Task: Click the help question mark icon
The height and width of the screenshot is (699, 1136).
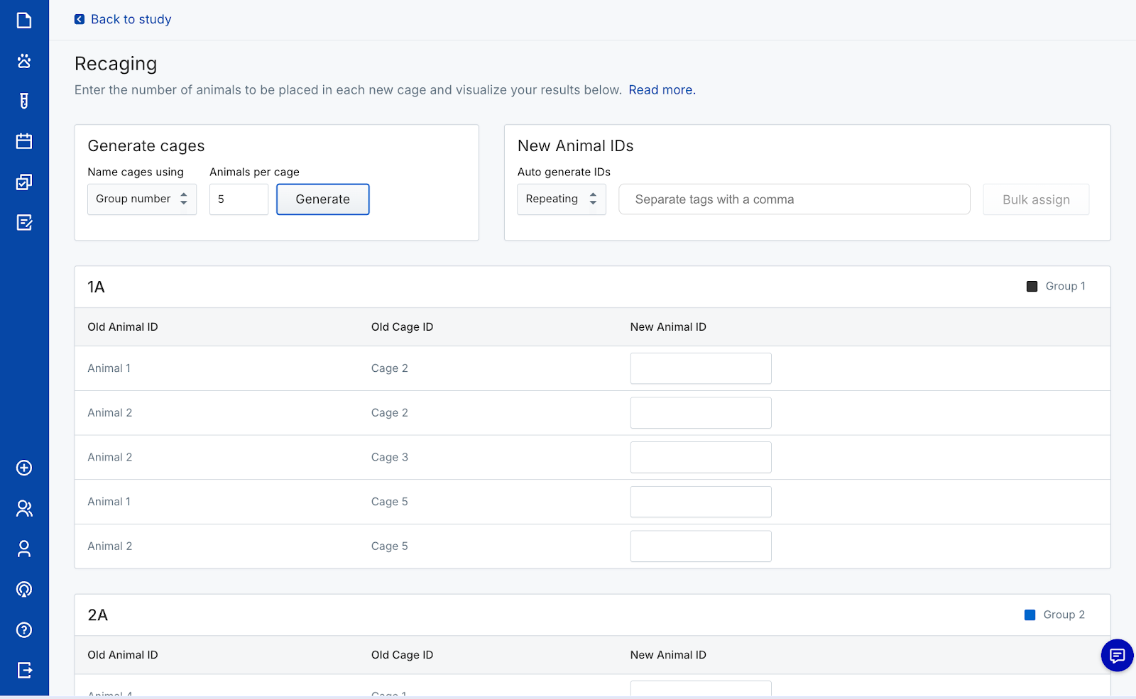Action: pyautogui.click(x=24, y=629)
